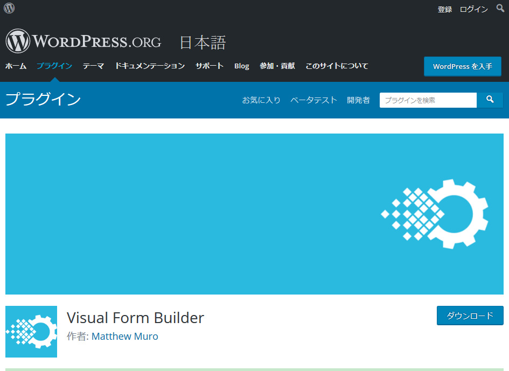Open このサイトについて menu item
509x371 pixels.
(x=337, y=66)
